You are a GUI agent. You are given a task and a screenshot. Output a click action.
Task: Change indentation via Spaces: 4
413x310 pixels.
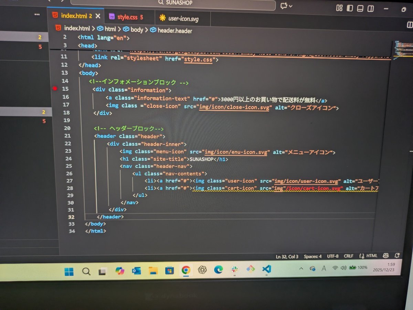[313, 256]
